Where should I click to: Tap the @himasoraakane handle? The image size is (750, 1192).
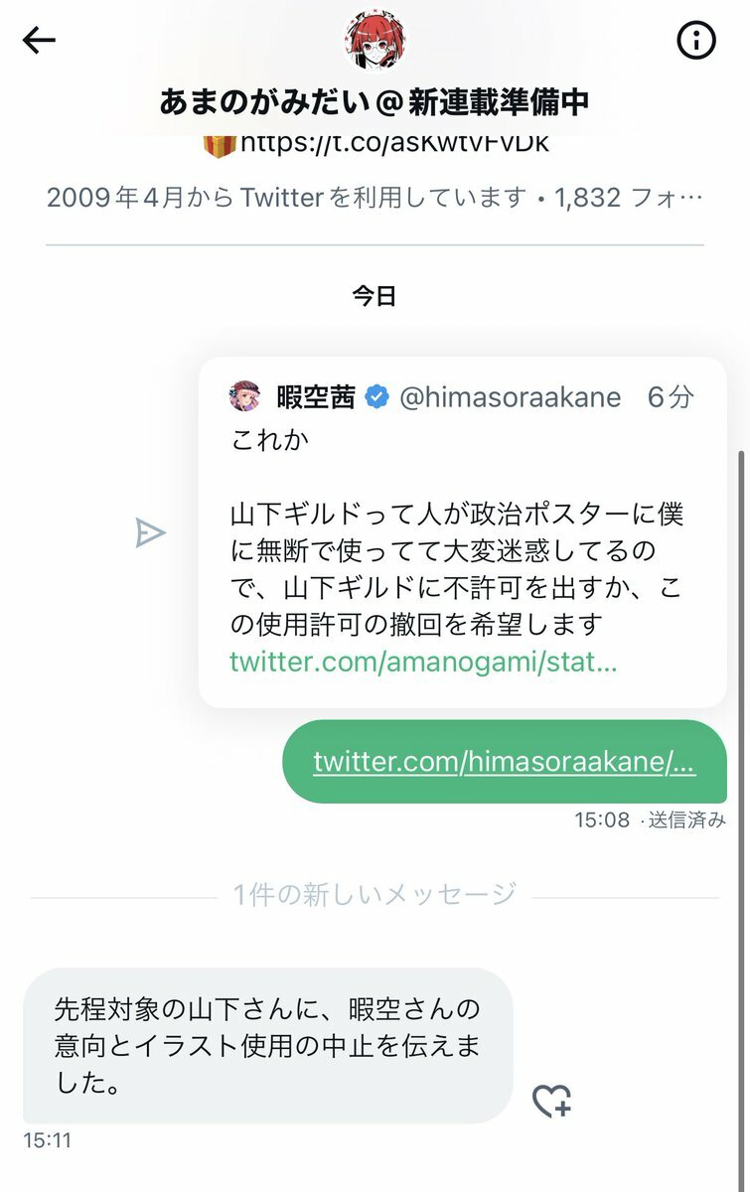click(x=510, y=398)
